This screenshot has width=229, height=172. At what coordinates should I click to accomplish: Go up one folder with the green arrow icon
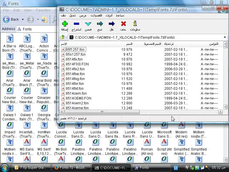(63, 37)
